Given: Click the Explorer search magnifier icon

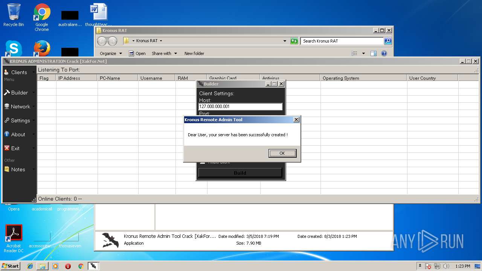Looking at the screenshot, I should point(388,41).
